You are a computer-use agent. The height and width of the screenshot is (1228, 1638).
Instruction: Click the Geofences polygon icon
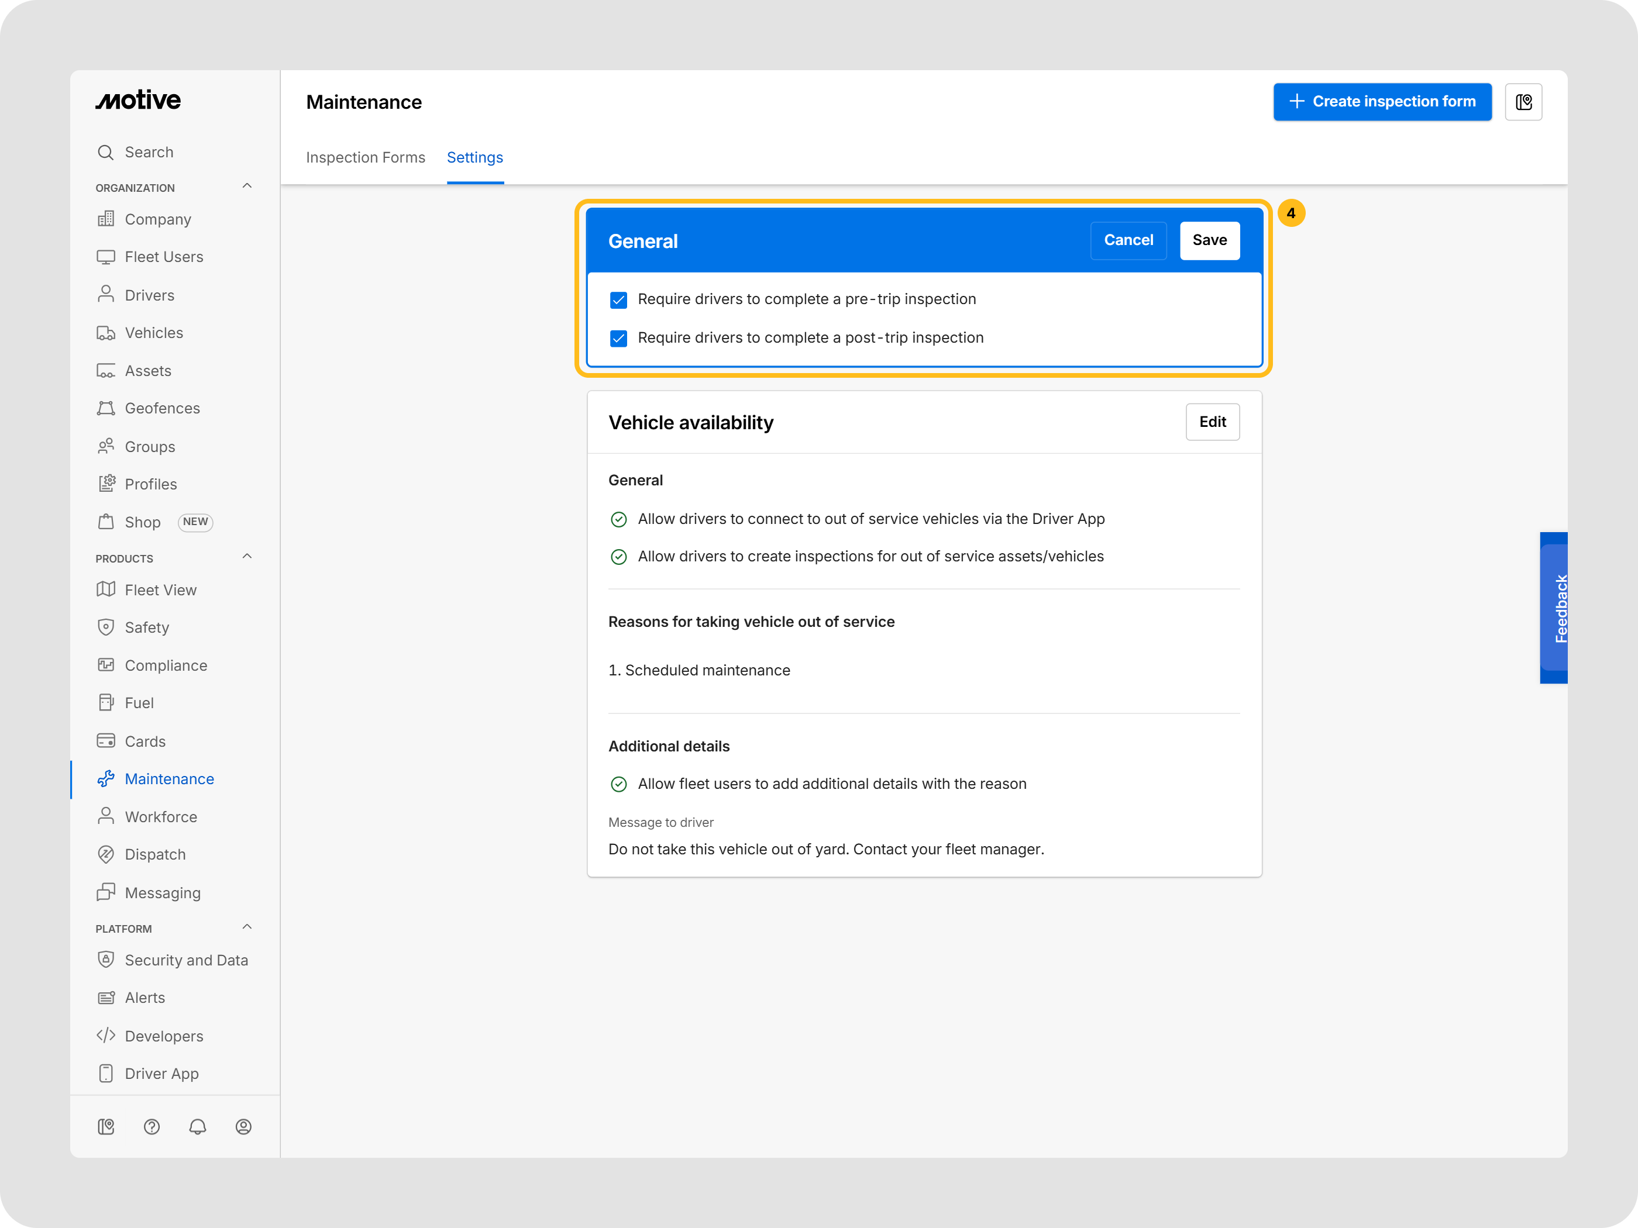tap(106, 409)
